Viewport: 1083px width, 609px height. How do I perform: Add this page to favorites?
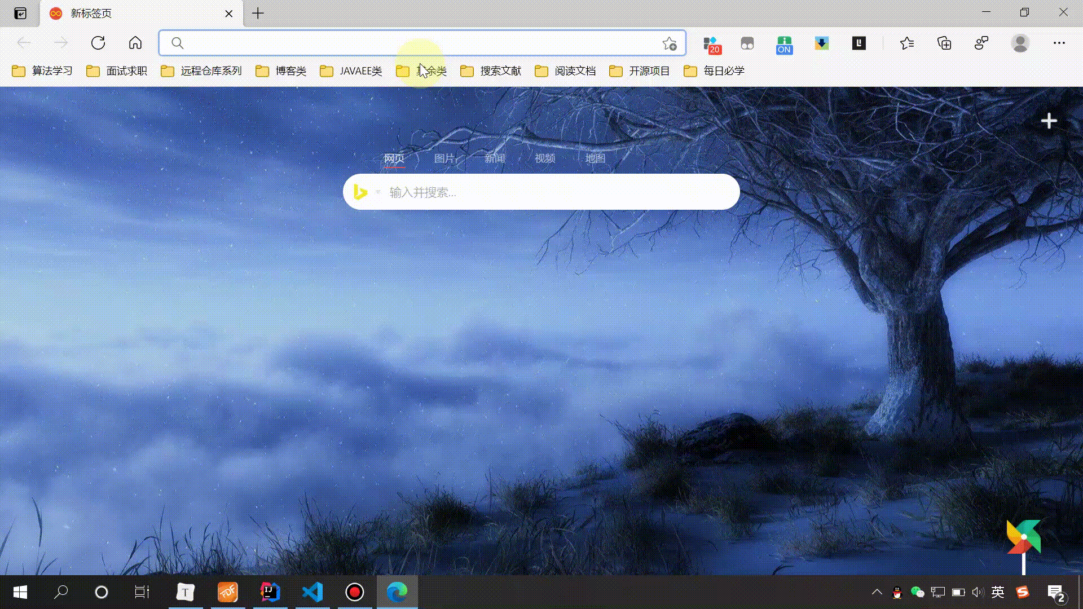coord(670,43)
